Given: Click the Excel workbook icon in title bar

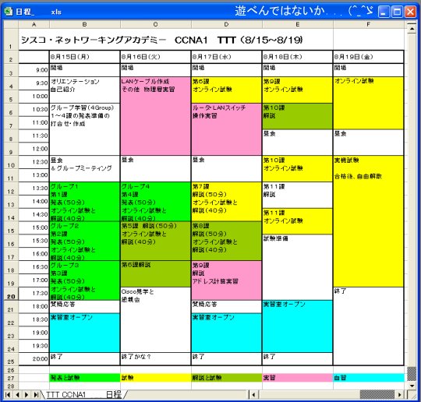Looking at the screenshot, I should (x=8, y=12).
